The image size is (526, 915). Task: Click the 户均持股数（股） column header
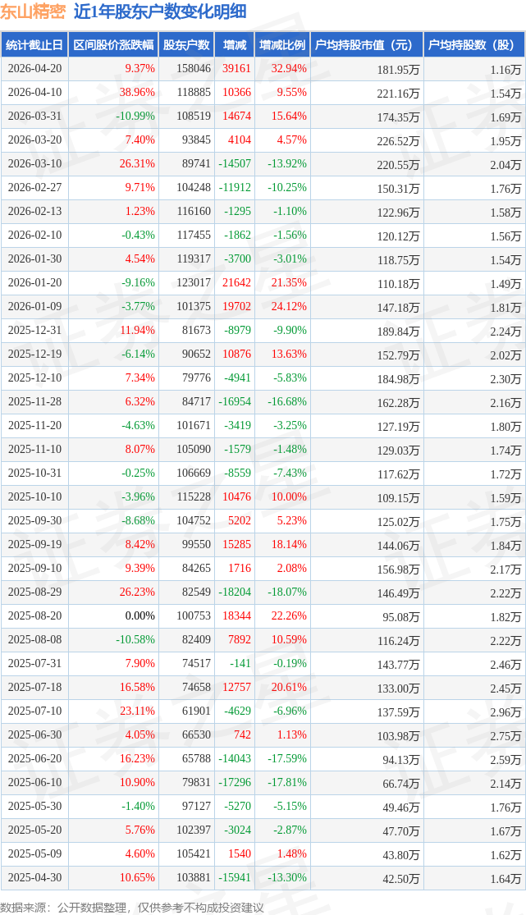pos(474,45)
